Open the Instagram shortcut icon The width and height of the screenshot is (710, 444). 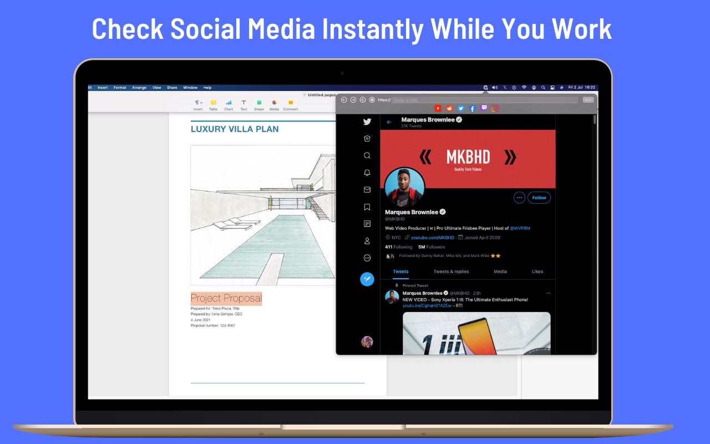(x=495, y=108)
